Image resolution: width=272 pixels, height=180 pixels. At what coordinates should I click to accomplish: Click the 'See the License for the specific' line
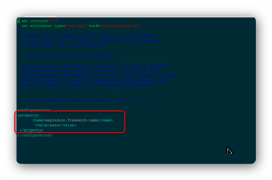click(x=94, y=81)
